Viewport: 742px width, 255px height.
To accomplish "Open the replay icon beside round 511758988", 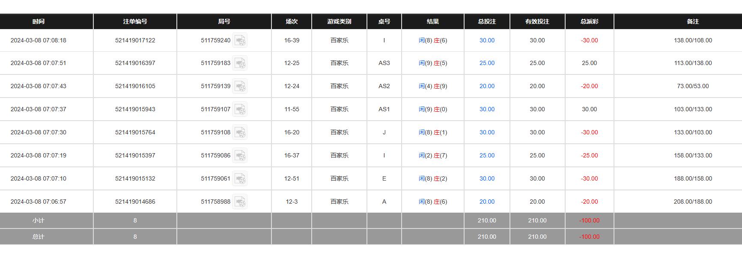I will [x=240, y=202].
